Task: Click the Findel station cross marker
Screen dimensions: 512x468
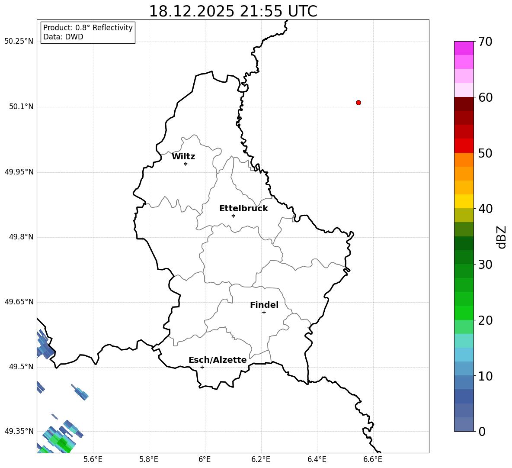Action: tap(264, 313)
